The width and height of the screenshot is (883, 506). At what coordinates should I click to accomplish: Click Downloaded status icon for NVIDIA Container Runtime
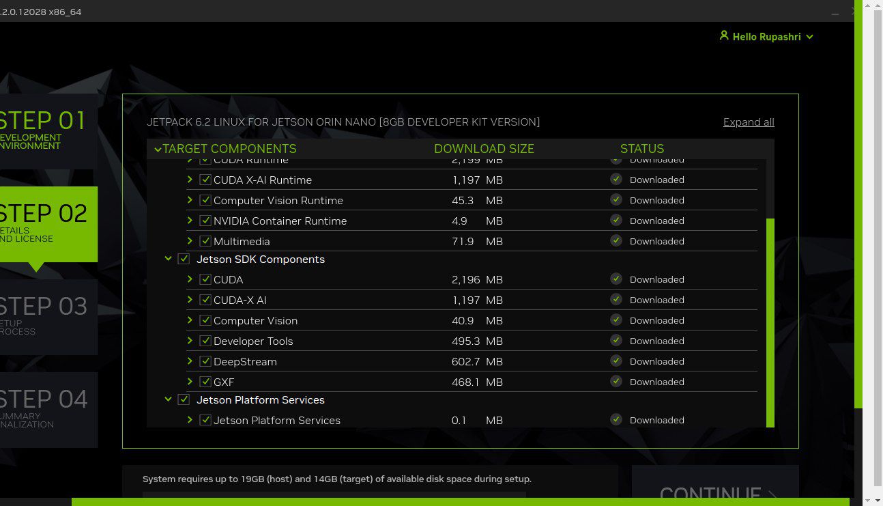click(616, 220)
